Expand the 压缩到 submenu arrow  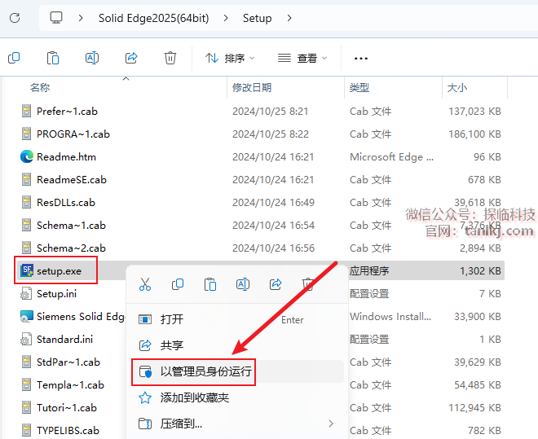click(x=331, y=424)
